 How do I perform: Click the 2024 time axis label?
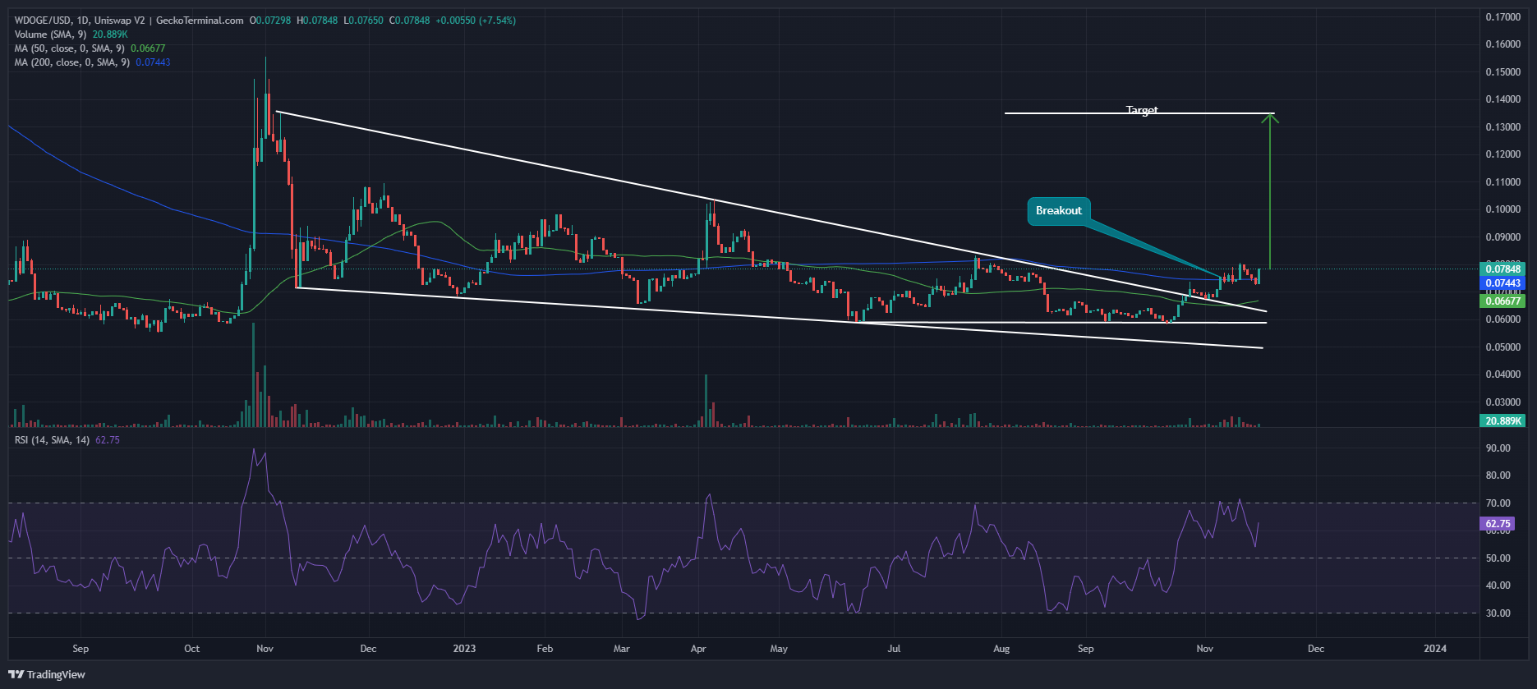tap(1435, 649)
